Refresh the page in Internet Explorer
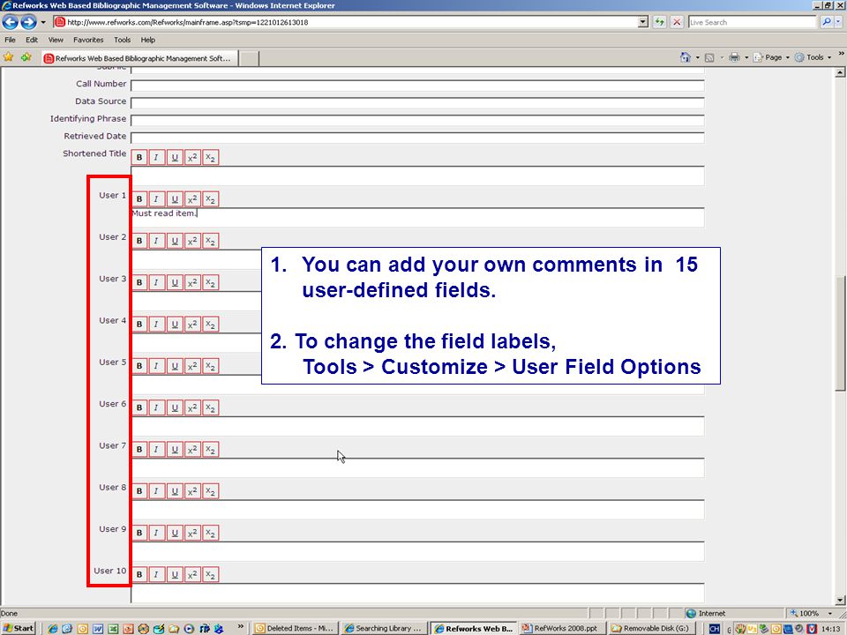847x635 pixels. pyautogui.click(x=659, y=22)
